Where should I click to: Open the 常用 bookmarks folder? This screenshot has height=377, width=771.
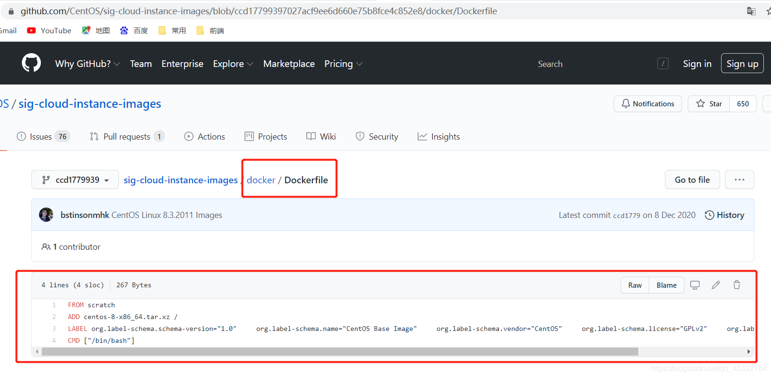tap(172, 30)
